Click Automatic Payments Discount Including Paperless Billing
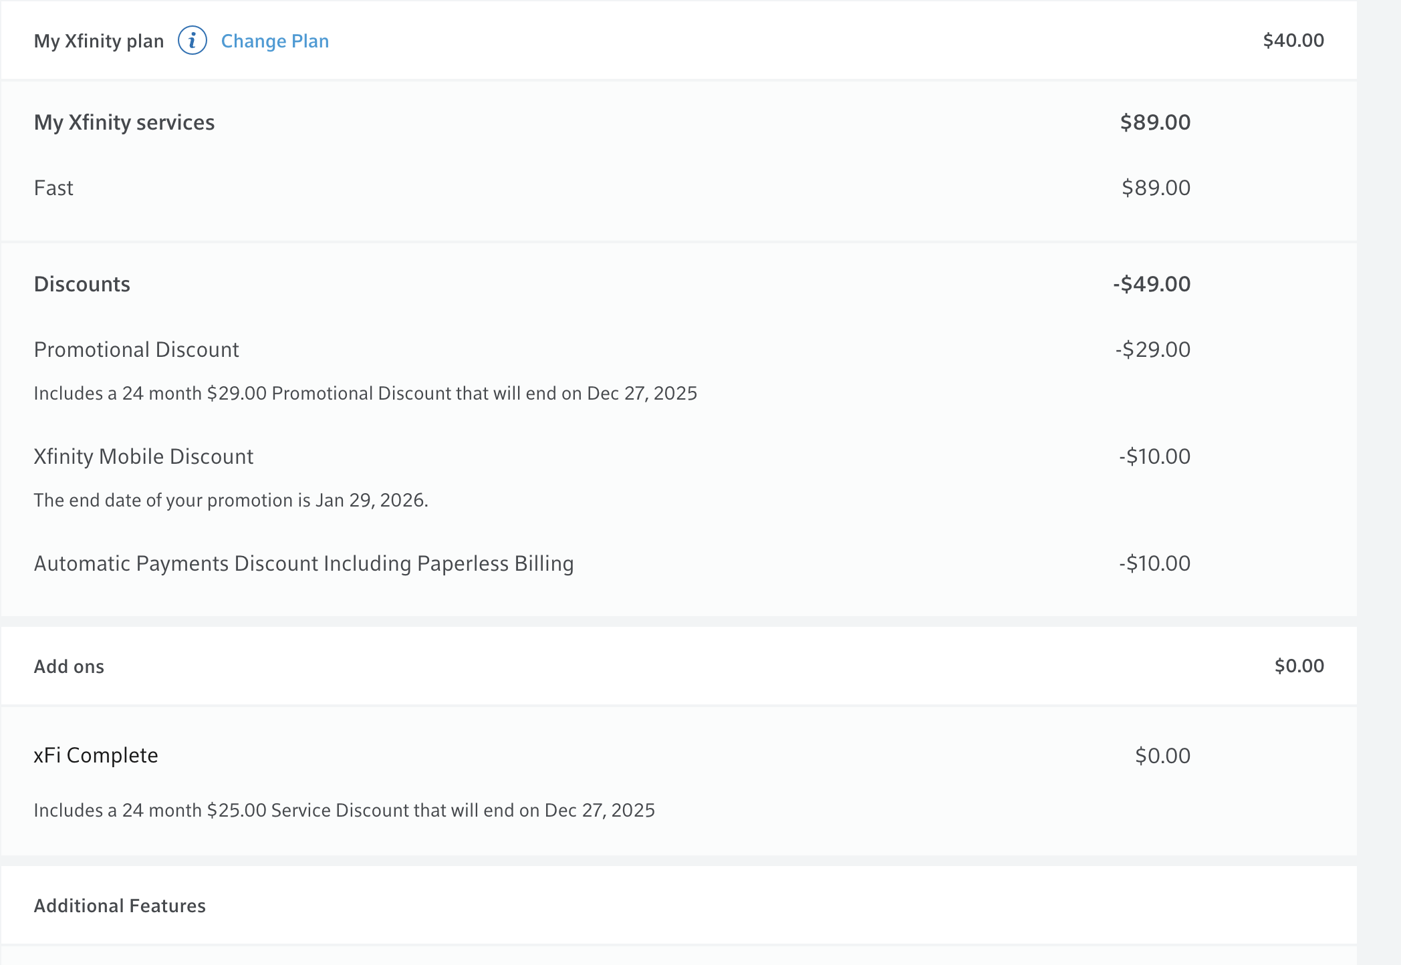 [x=303, y=563]
